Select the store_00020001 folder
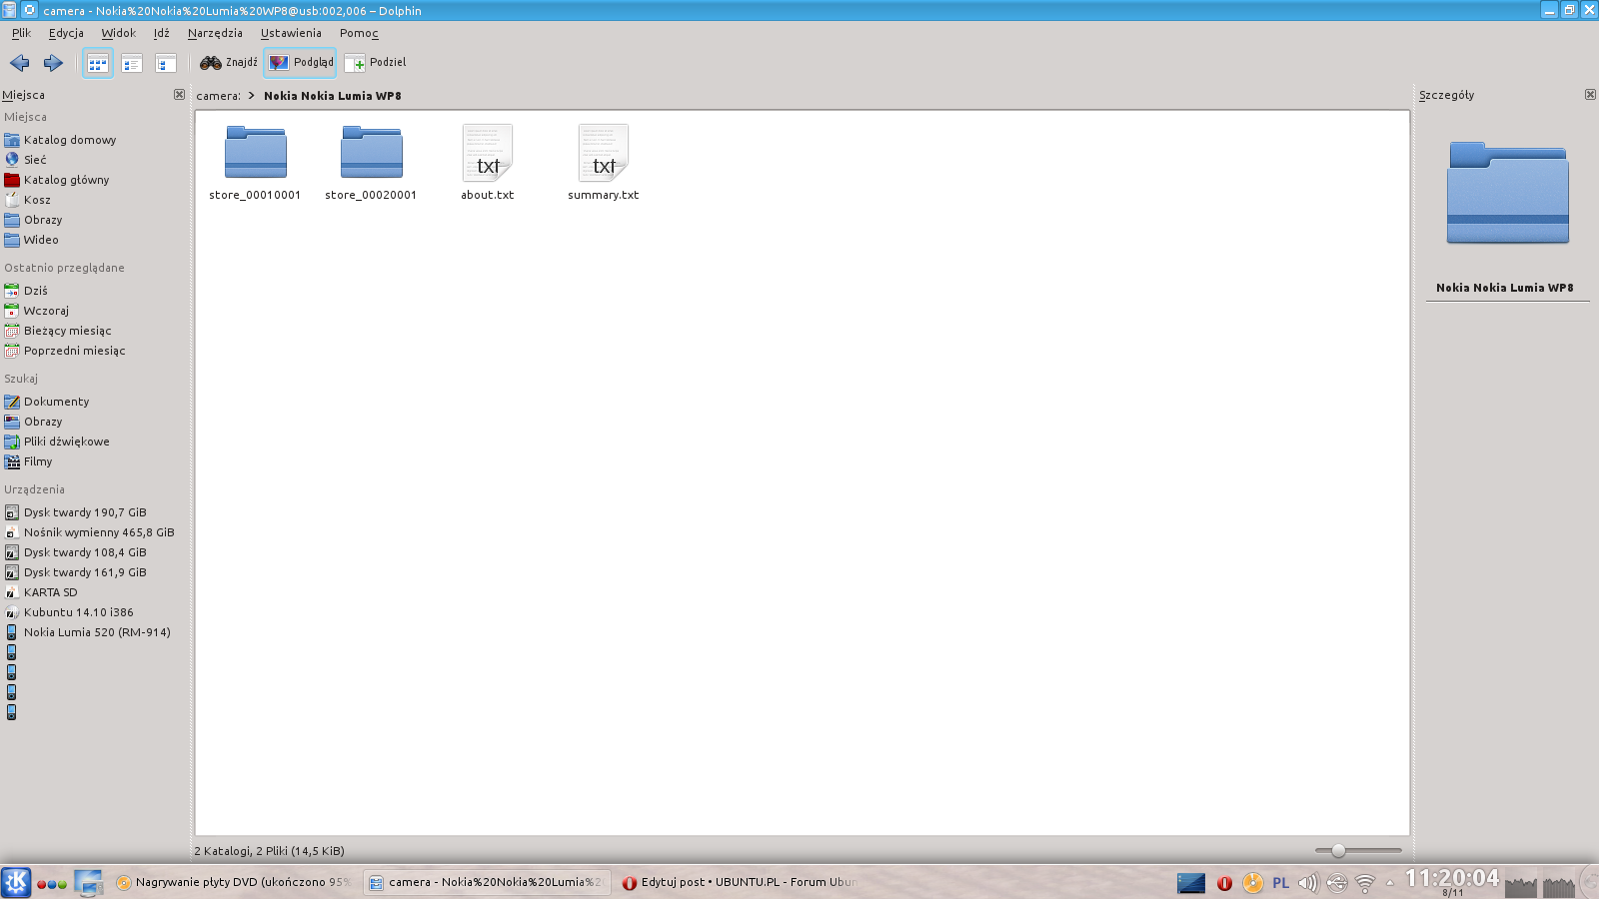Viewport: 1599px width, 899px height. coord(371,163)
